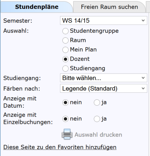150x156 pixels.
Task: Click the printer icon for Auswahl drucken
Action: click(x=67, y=134)
